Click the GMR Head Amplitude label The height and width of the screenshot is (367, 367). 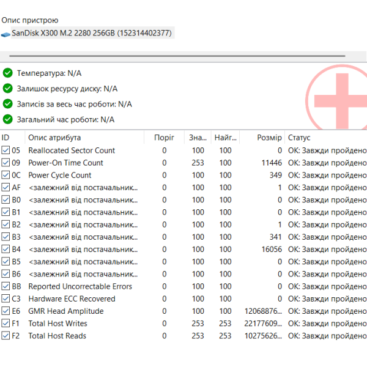coord(66,311)
